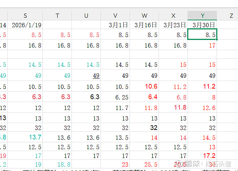Select 16.8 in column X
Viewport: 238px width, 171px height.
pos(173,45)
